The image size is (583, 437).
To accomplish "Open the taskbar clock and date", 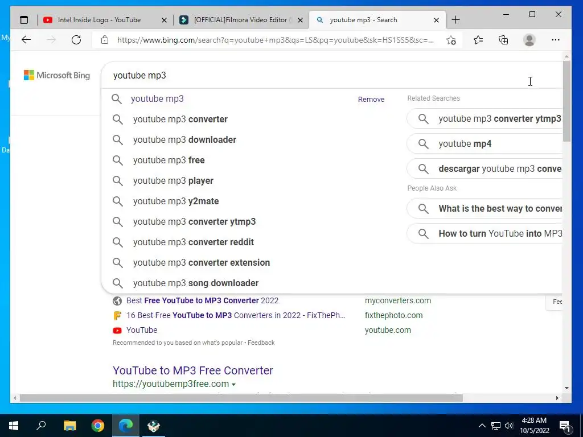I will [x=534, y=426].
